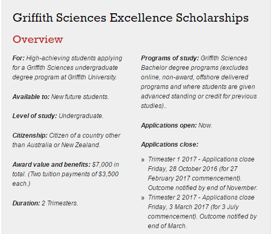Image resolution: width=271 pixels, height=234 pixels.
Task: Click the 'Applications open:' label
Action: (x=169, y=125)
